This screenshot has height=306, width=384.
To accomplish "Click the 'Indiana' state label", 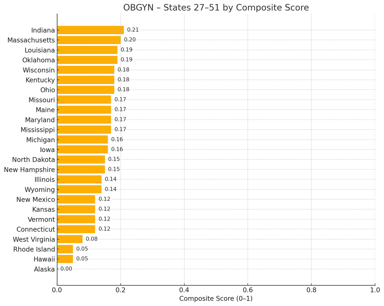I will pyautogui.click(x=43, y=30).
